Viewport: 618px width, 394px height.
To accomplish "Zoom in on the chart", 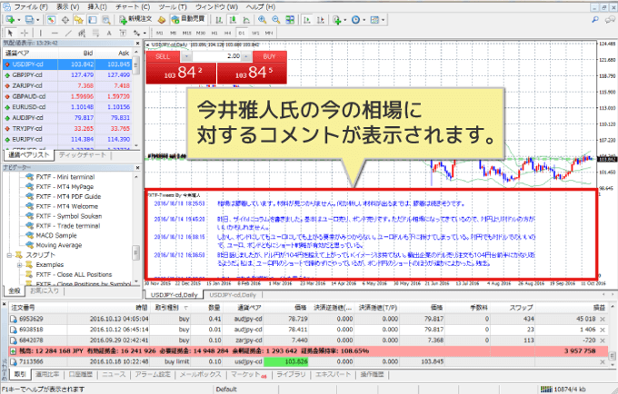I will 262,20.
